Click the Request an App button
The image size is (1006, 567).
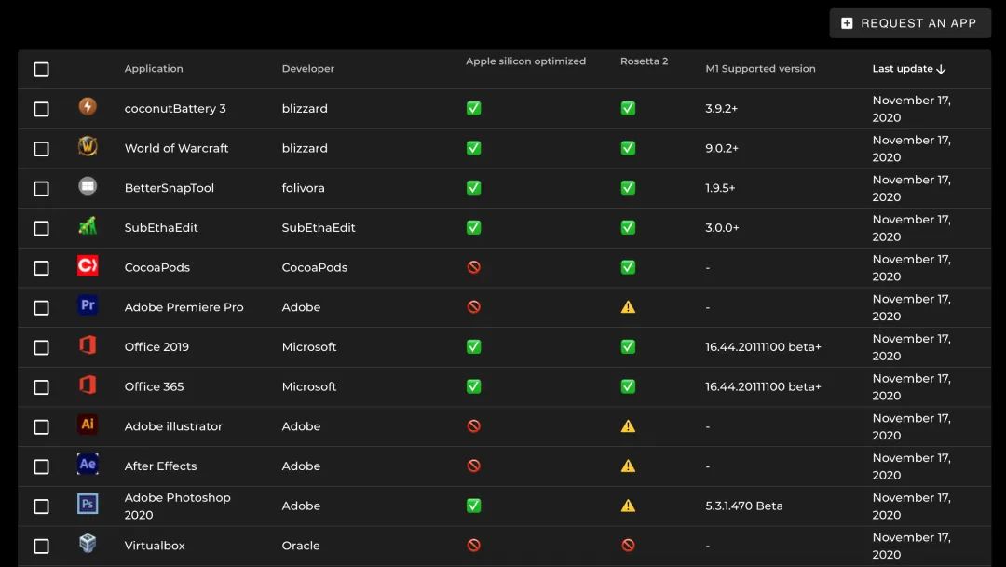(909, 23)
